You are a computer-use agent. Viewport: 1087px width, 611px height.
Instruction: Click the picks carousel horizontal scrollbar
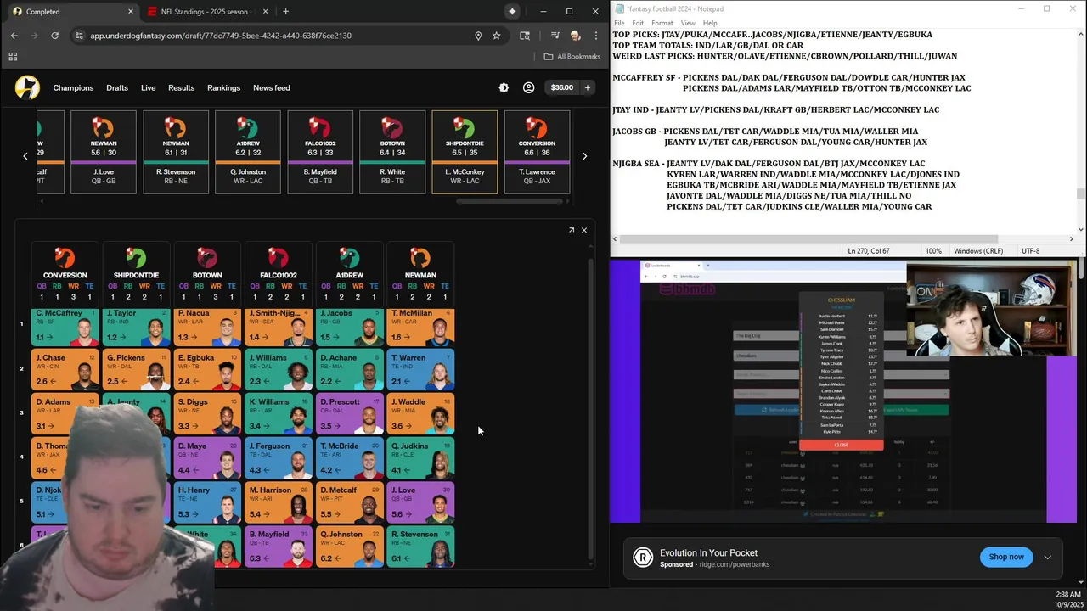click(510, 201)
